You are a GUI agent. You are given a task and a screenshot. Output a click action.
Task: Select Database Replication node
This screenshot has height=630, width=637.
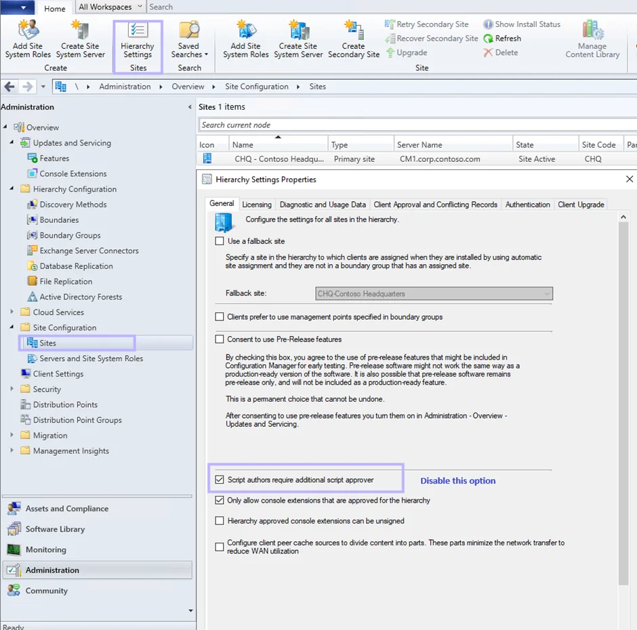(70, 266)
